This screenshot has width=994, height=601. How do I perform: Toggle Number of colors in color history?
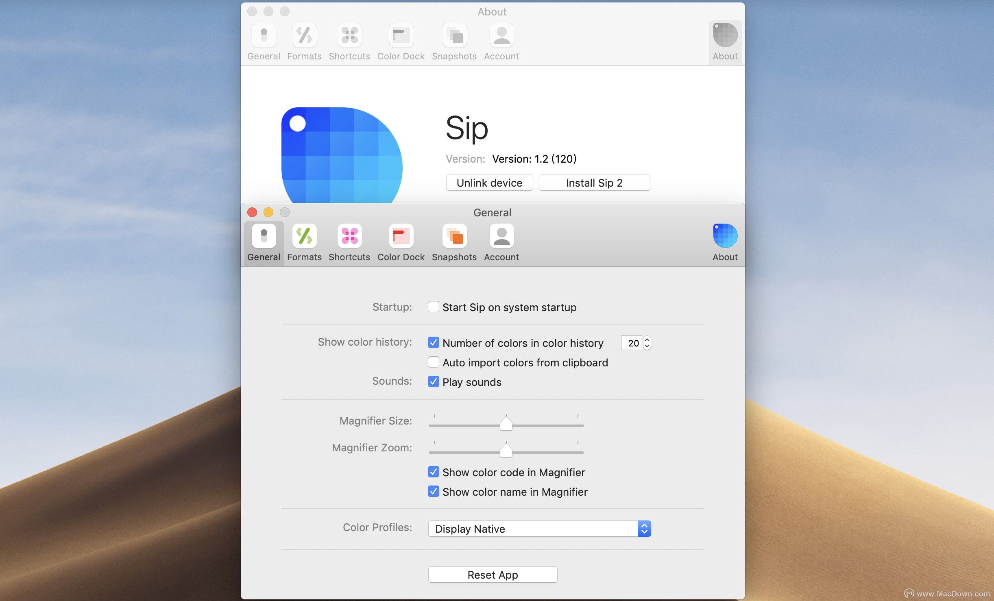tap(434, 342)
